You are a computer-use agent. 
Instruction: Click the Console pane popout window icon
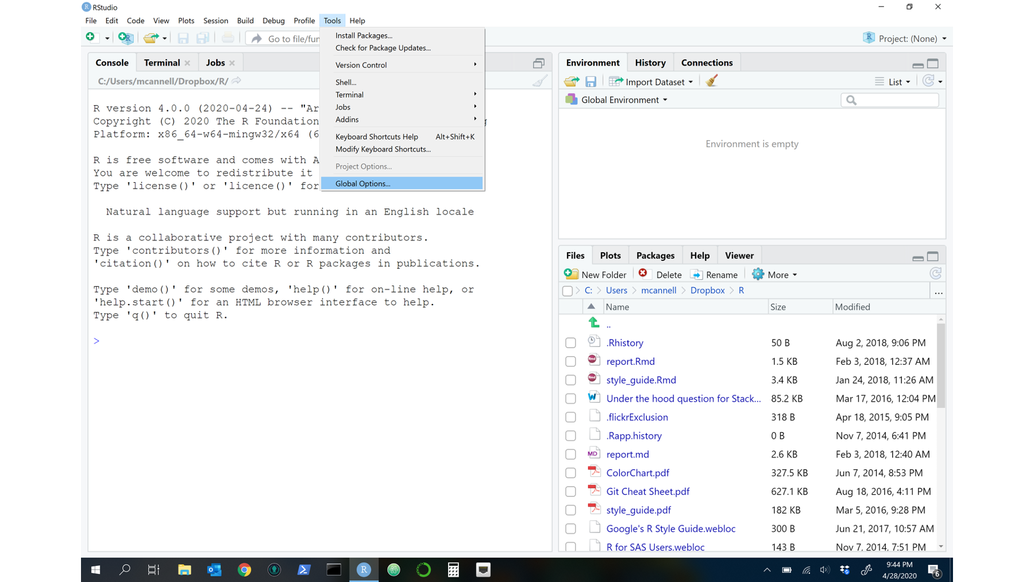click(x=538, y=63)
